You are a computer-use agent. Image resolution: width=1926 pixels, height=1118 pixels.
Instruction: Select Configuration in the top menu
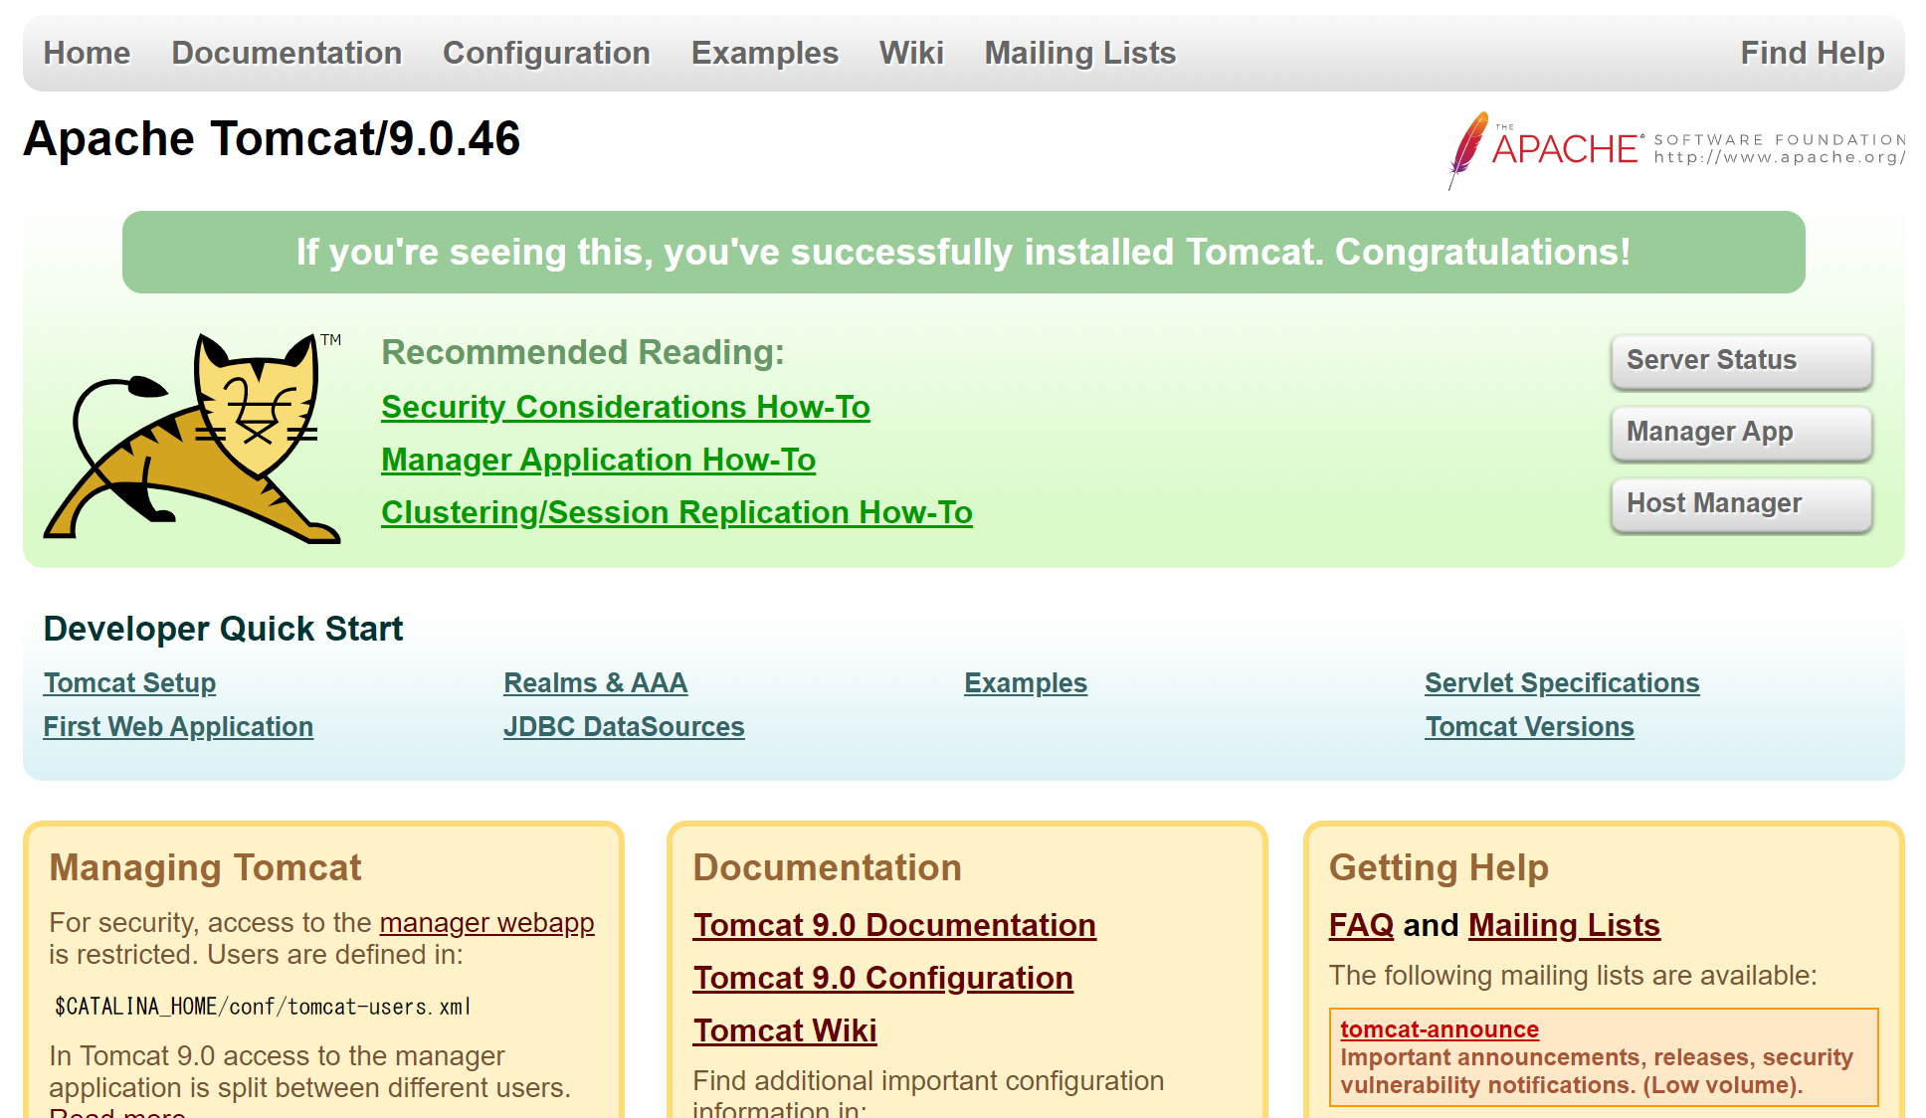(546, 53)
